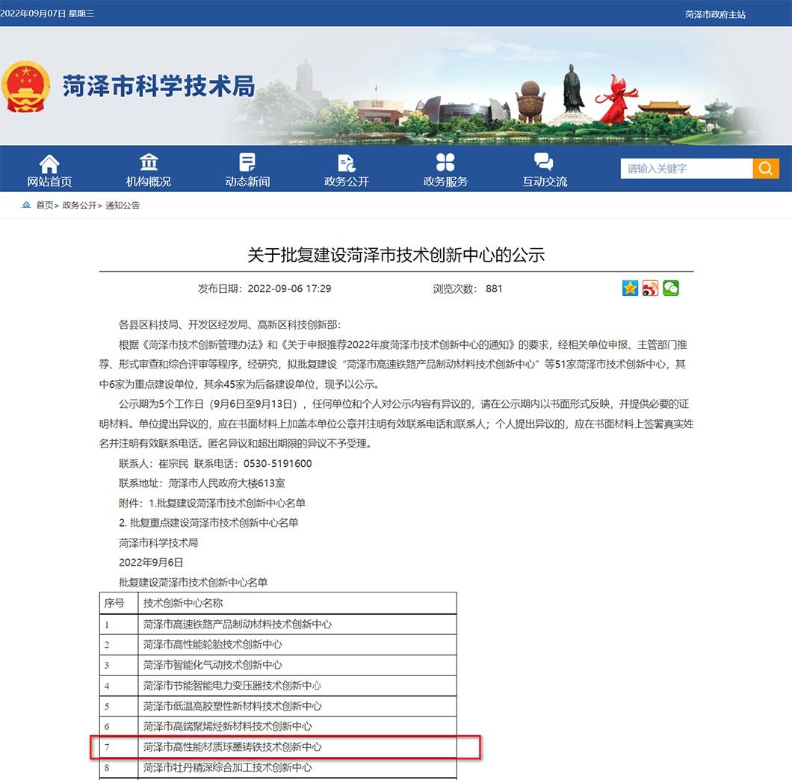Click attachment line 1.批复建设菏泽市技术创新中心名单
Viewport: 792px width, 780px height.
pos(227,503)
